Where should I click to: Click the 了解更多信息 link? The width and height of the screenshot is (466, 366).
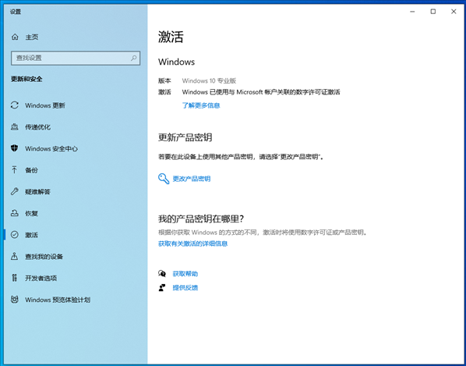[x=201, y=105]
